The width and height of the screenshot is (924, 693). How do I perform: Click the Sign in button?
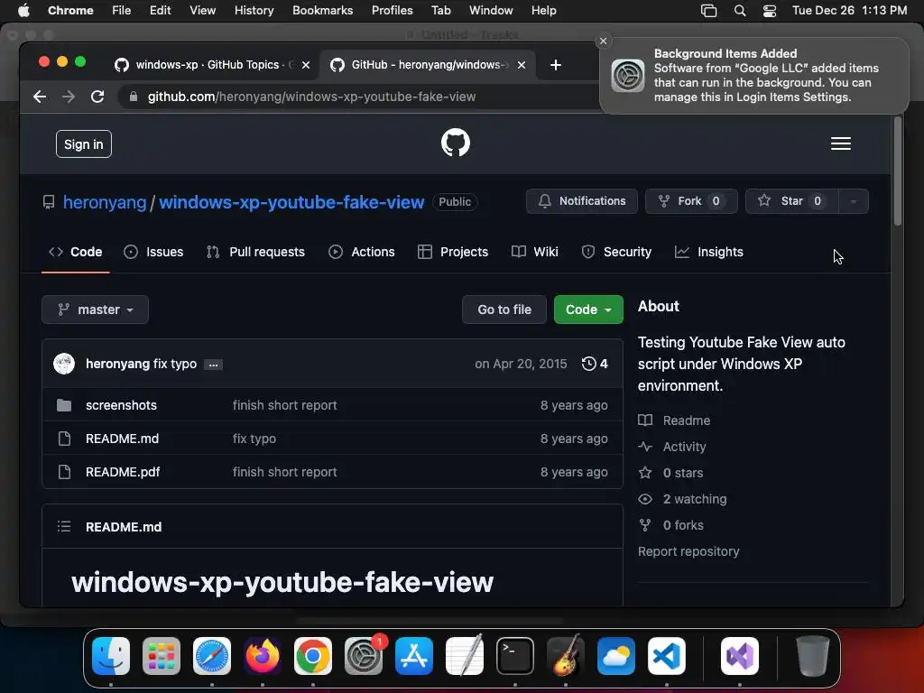84,144
